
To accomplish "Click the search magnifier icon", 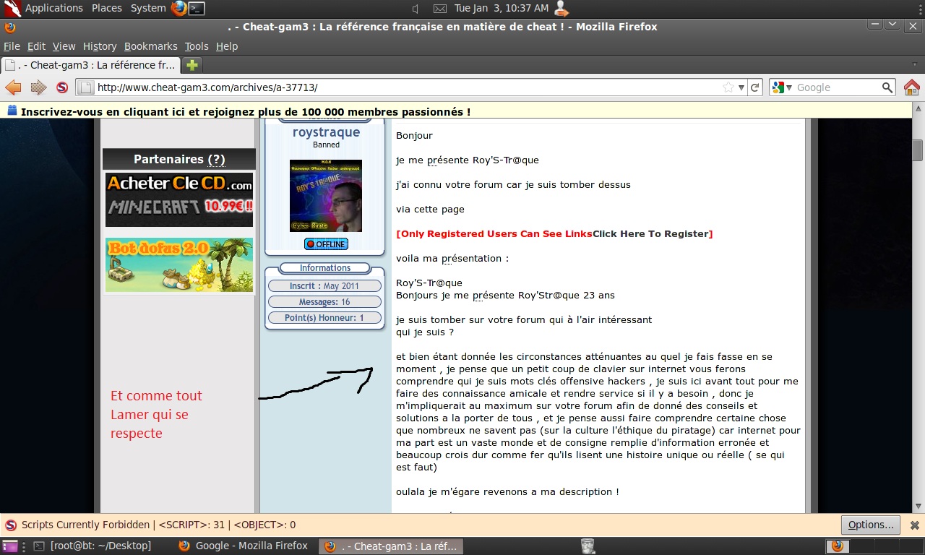I will 888,87.
